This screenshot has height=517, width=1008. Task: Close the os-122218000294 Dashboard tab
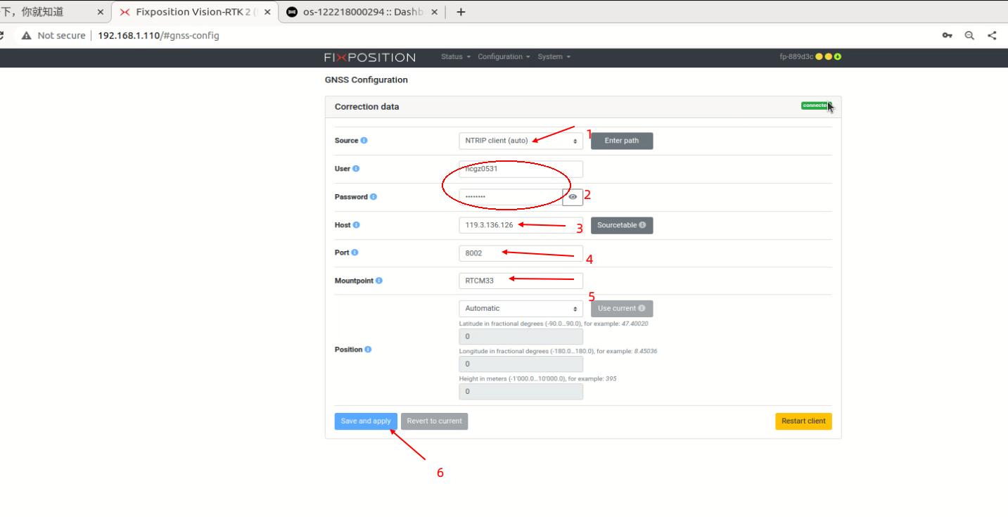click(x=435, y=13)
